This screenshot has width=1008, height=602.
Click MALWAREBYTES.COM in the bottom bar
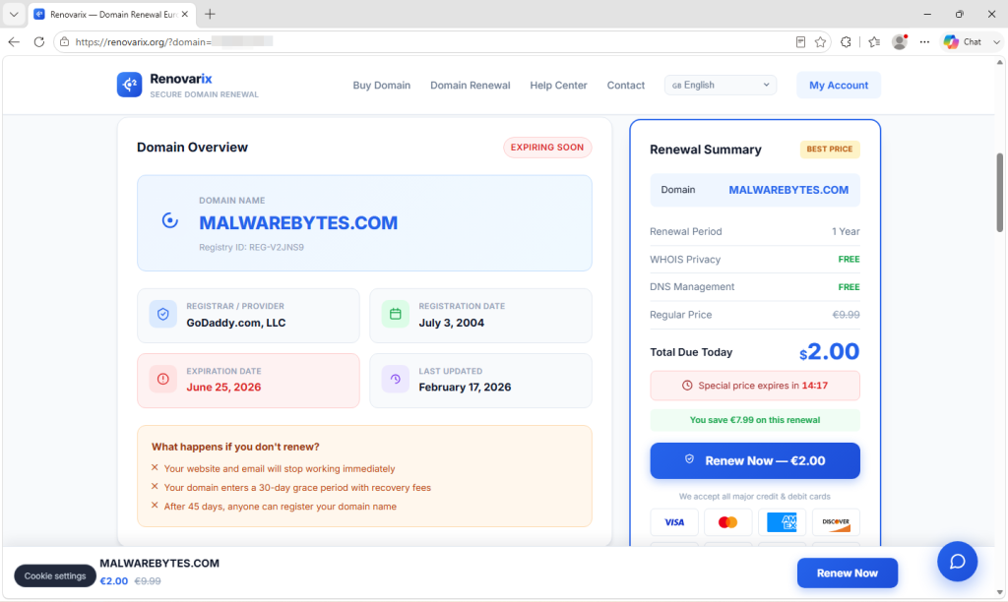pos(159,563)
